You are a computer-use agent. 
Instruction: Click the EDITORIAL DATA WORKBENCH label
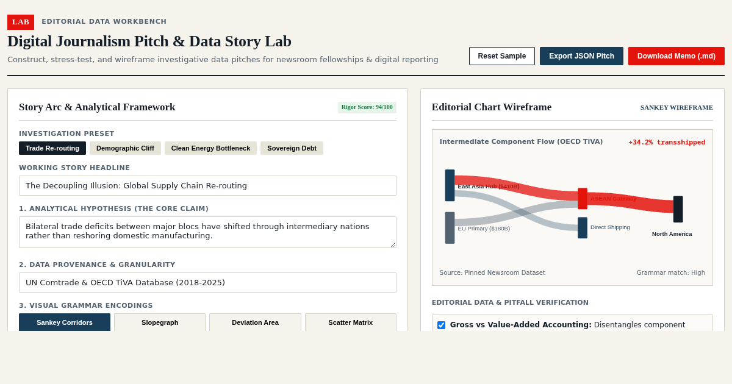tap(104, 22)
